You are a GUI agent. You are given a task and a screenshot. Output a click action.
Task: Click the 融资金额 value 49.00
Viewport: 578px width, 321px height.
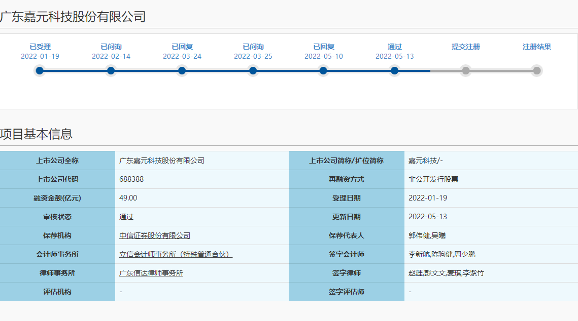pos(127,198)
